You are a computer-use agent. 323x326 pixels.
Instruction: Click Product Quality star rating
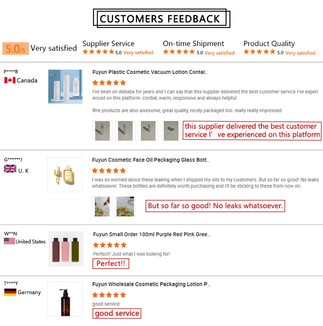coord(259,52)
